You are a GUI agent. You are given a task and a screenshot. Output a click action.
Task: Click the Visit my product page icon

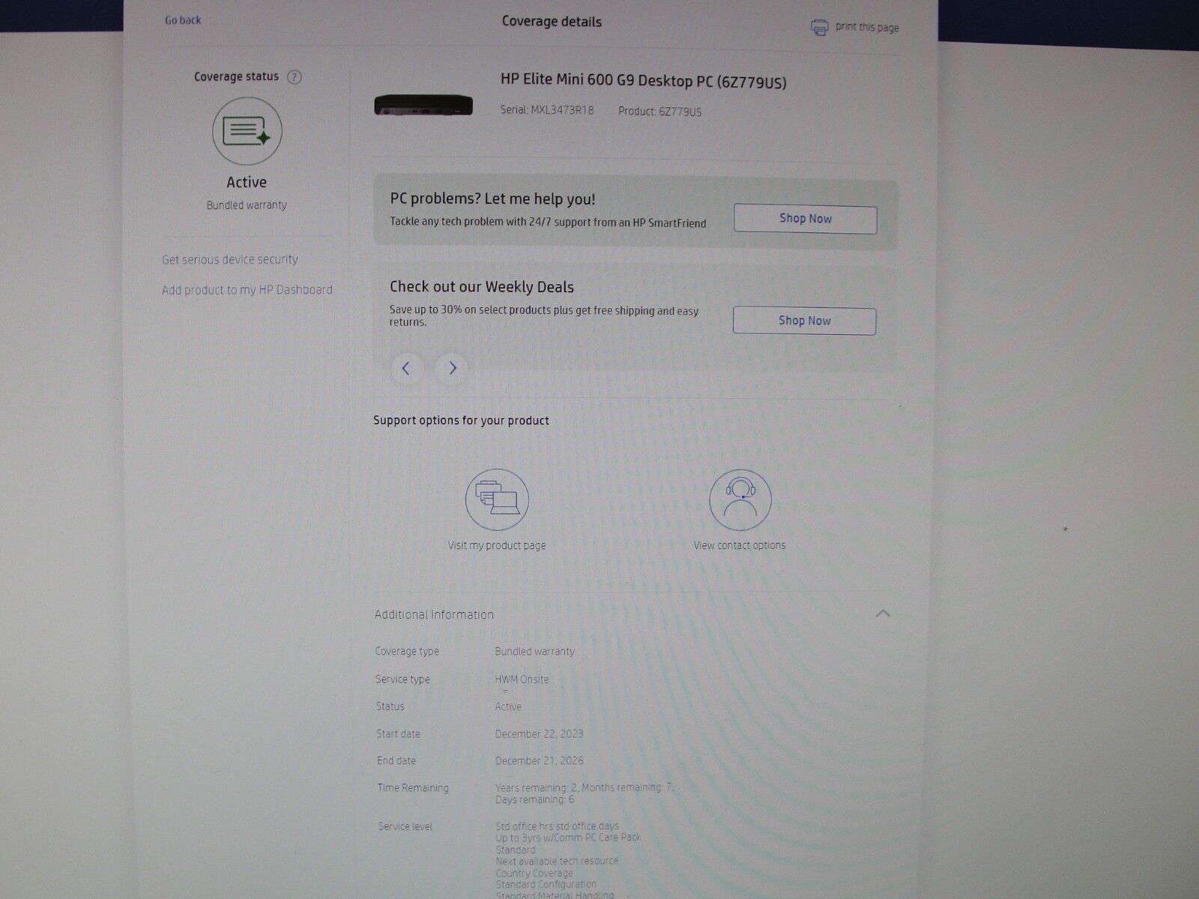click(497, 500)
